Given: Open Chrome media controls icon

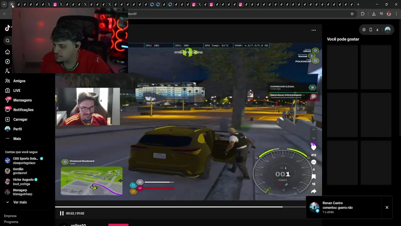Looking at the screenshot, I should [x=381, y=14].
